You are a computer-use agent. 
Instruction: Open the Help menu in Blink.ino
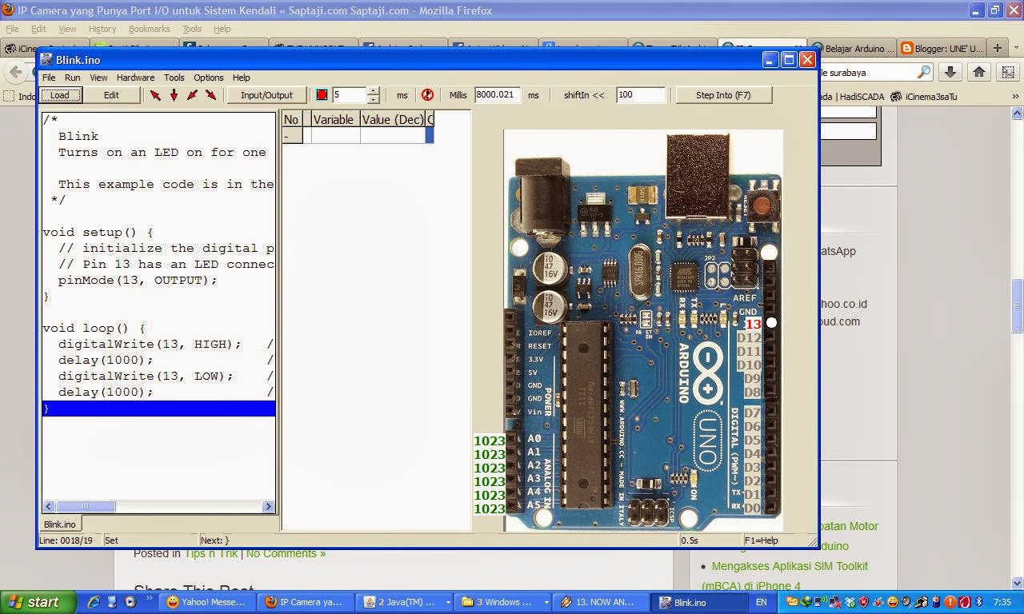tap(241, 78)
